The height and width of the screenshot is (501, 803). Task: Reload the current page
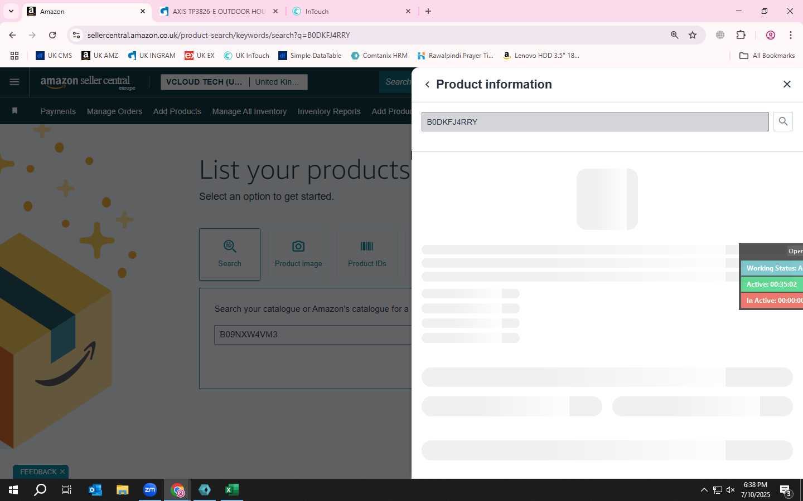pos(52,35)
